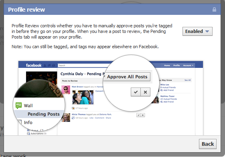
Task: Click the Profile link in Facebook bar
Action: (x=176, y=65)
